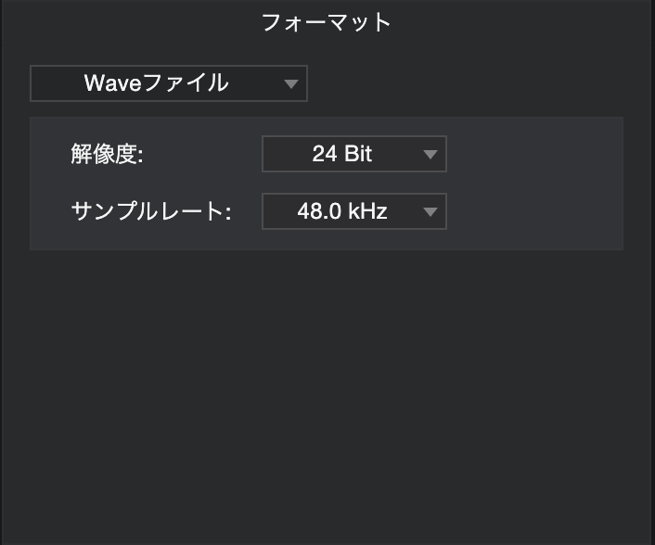Screen dimensions: 655x545
Task: Click the gap between 解像度 and 24 Bit dropdown
Action: tap(202, 154)
